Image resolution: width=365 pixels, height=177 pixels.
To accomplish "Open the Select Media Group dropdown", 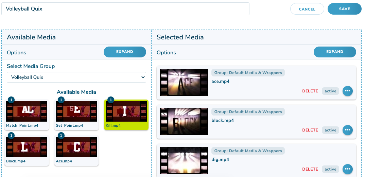I will pos(76,77).
